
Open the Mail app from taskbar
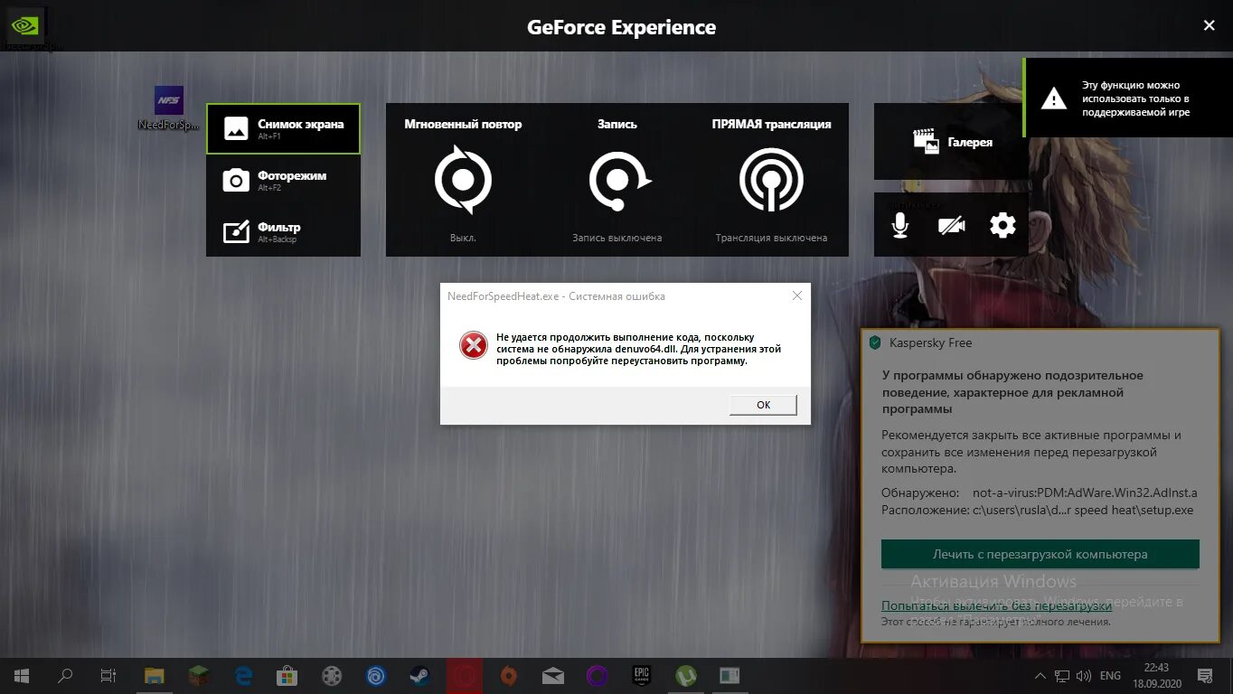(553, 676)
